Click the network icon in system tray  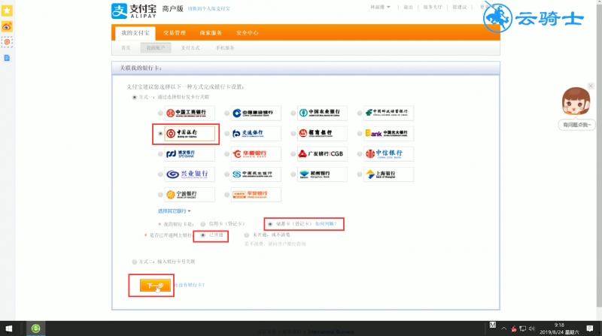pyautogui.click(x=522, y=328)
